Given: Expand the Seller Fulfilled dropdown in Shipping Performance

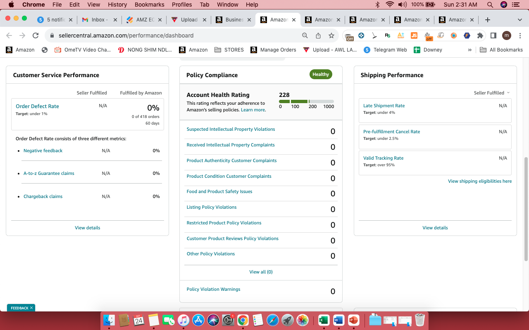Looking at the screenshot, I should (x=492, y=93).
